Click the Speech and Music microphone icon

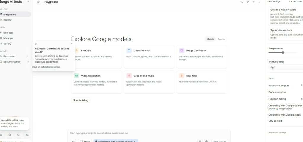129,76
